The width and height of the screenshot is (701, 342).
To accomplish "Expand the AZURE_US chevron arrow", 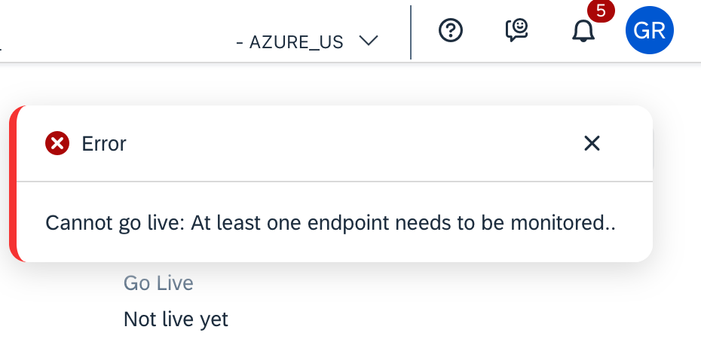I will [369, 41].
